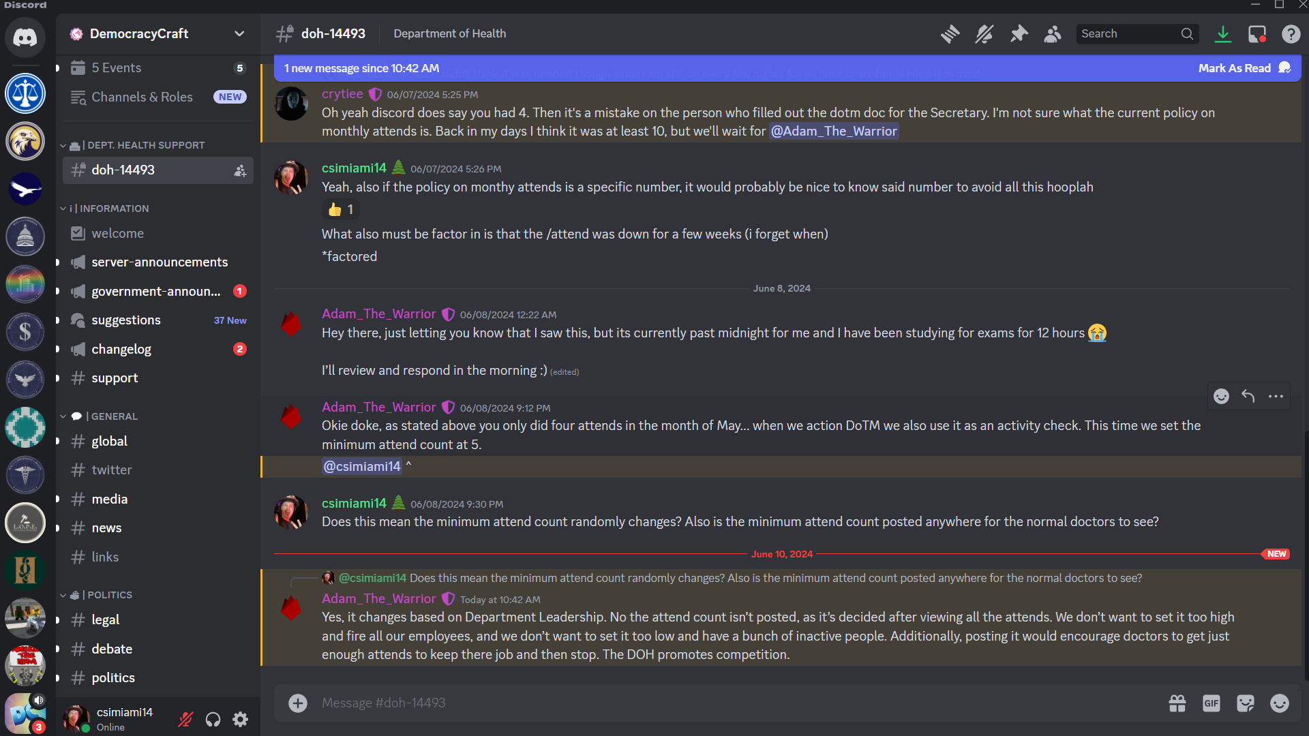Open the GIF picker
Viewport: 1309px width, 736px height.
[1212, 703]
